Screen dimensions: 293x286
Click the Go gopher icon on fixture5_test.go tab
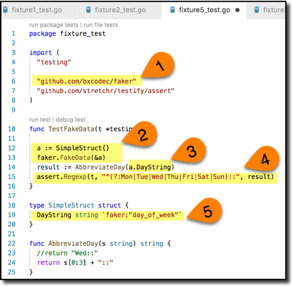[x=173, y=10]
